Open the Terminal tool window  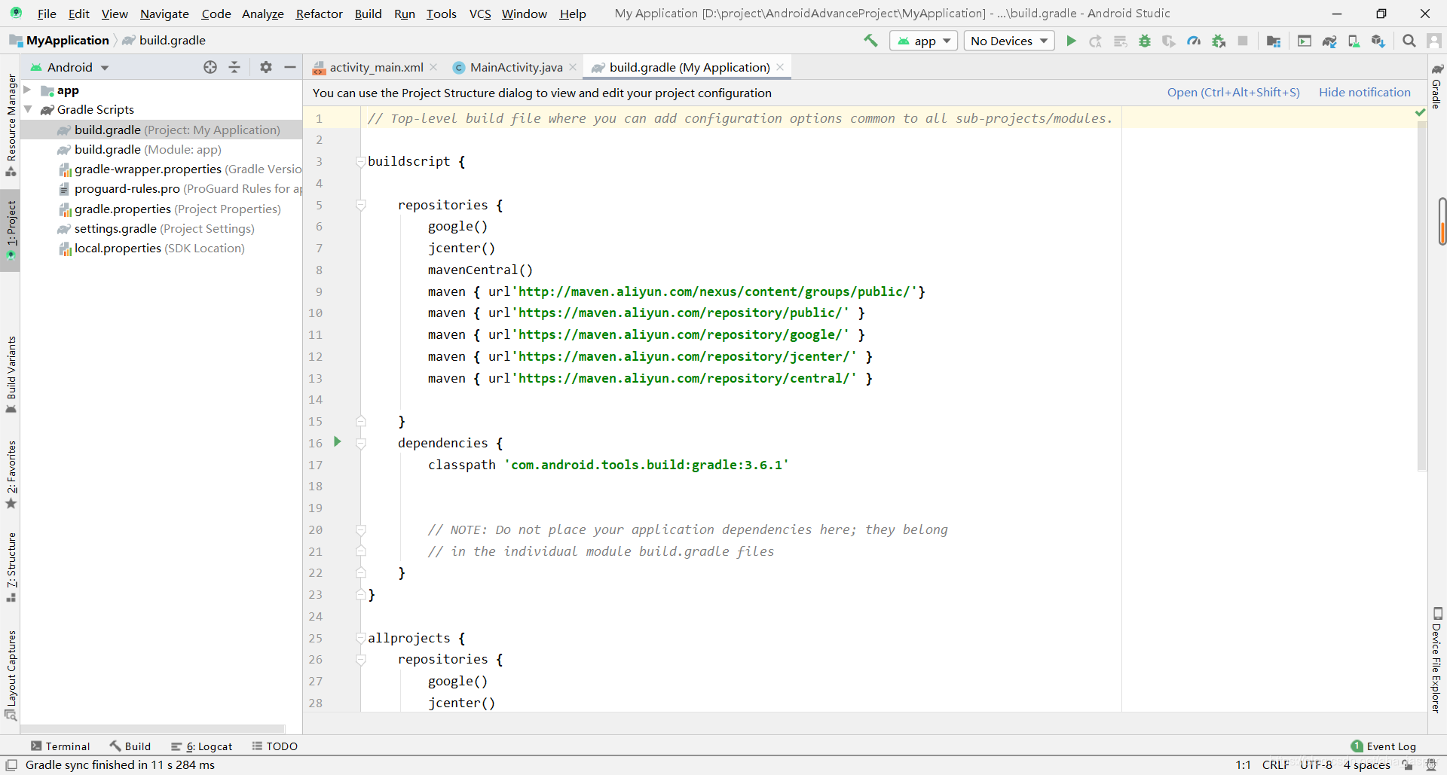coord(60,746)
